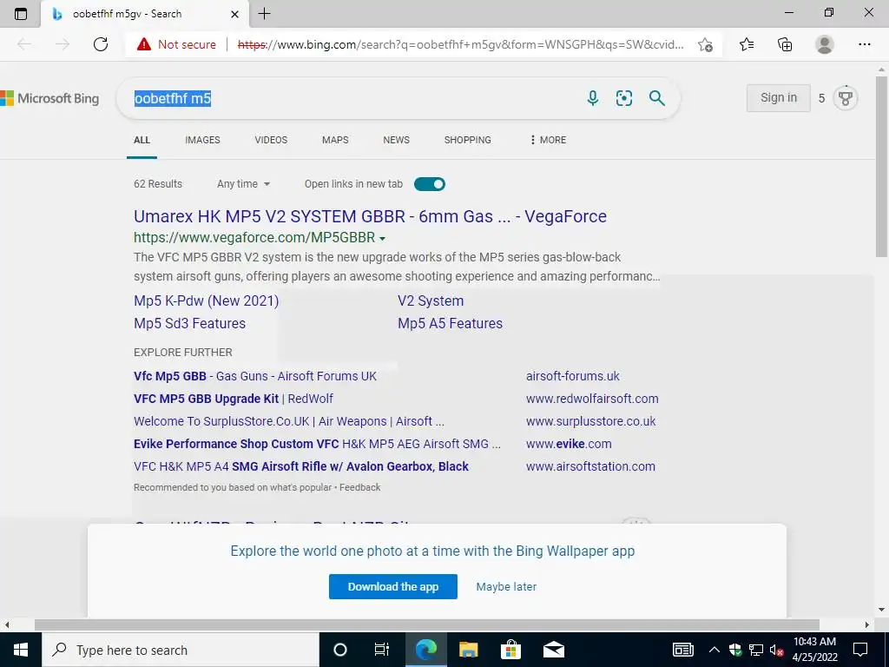Click the back navigation arrow
This screenshot has height=667, width=889.
[x=24, y=44]
